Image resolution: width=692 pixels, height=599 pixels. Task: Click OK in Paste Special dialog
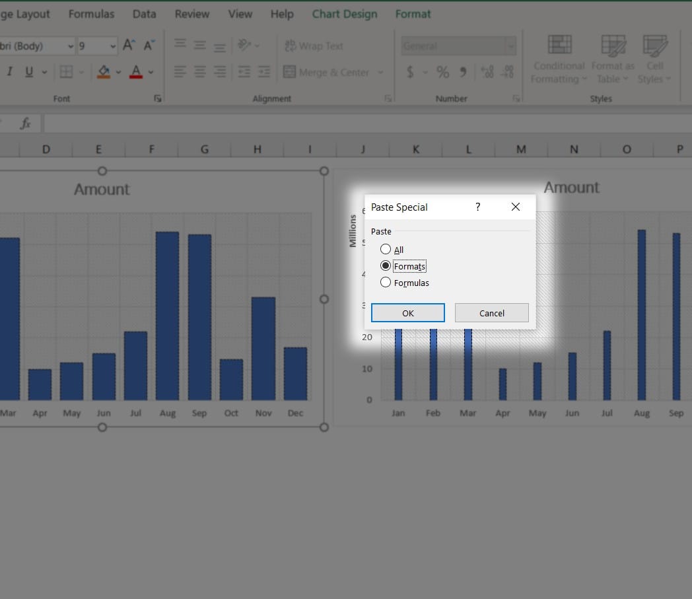point(407,313)
